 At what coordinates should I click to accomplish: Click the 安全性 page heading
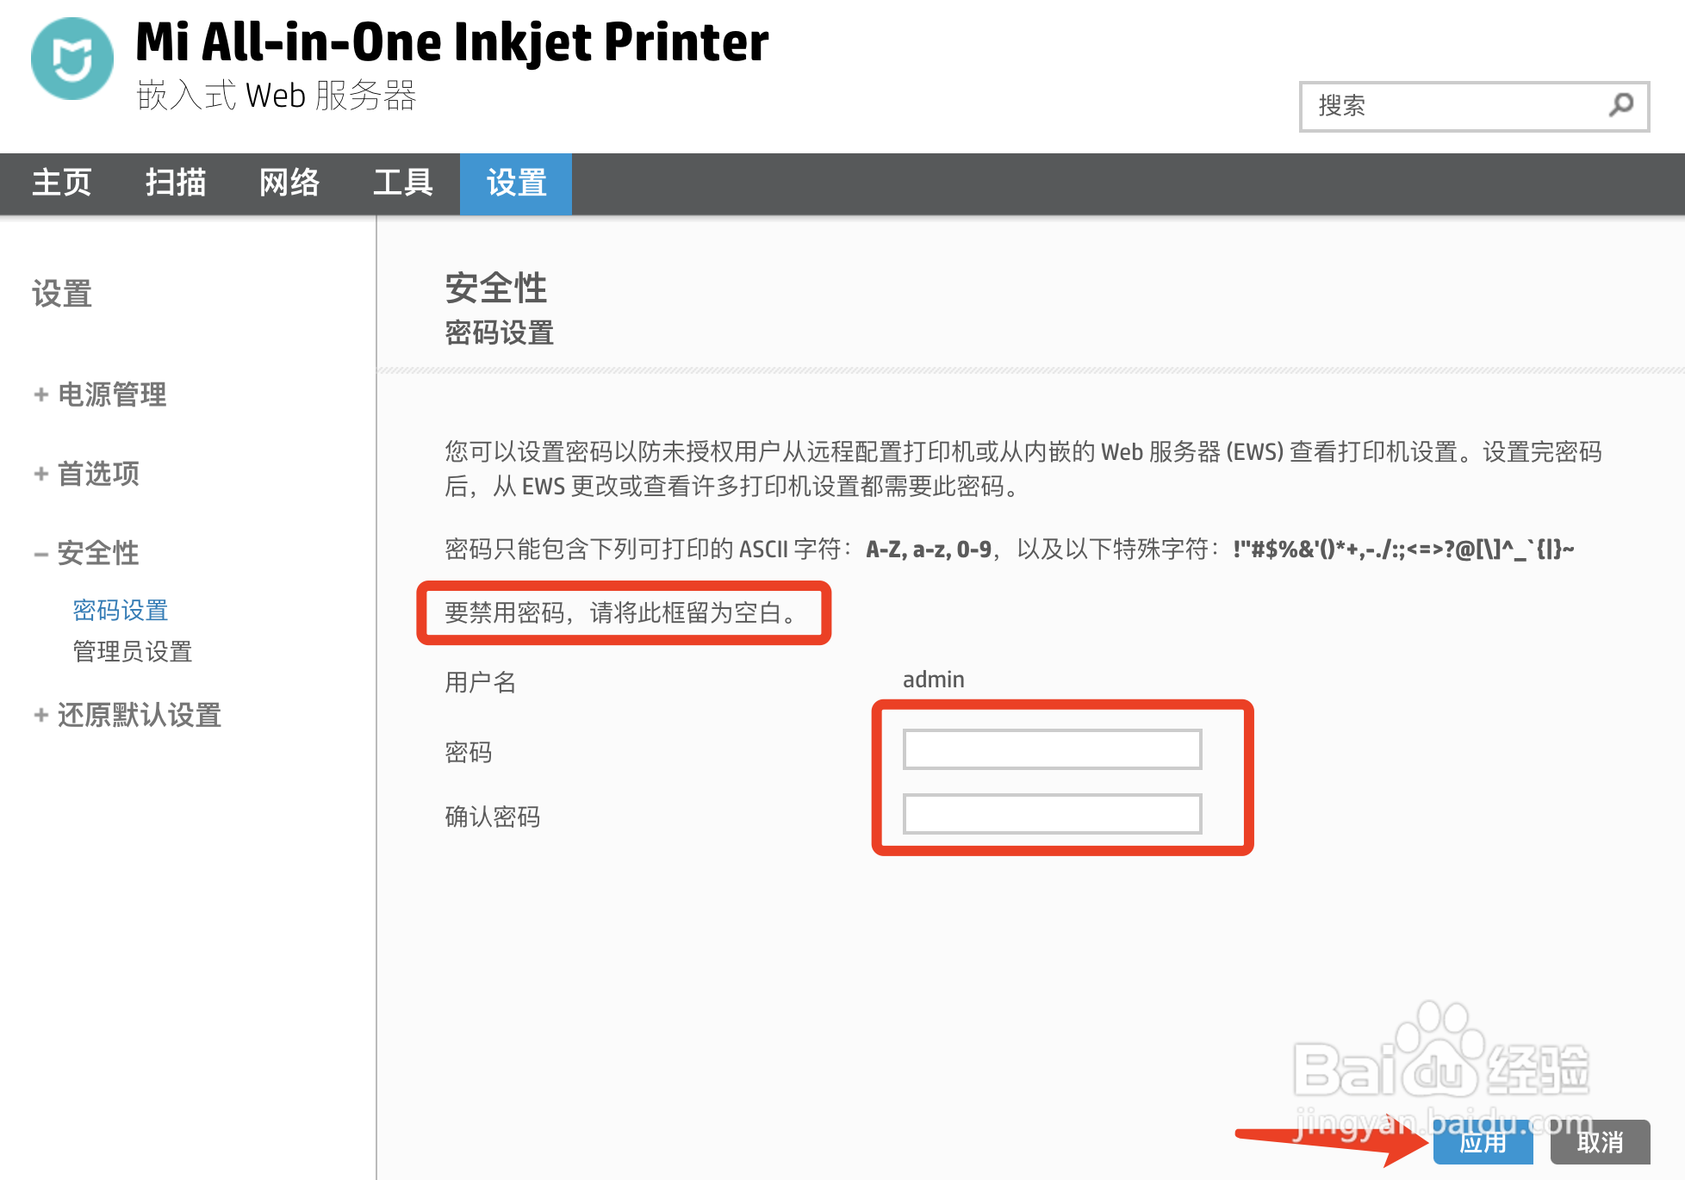(496, 289)
